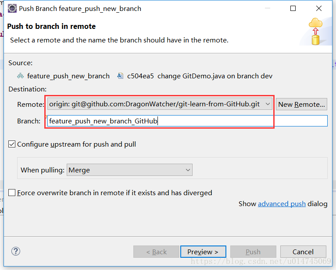Click the cloud push wizard image
Screen dimensions: 336x270
click(315, 32)
